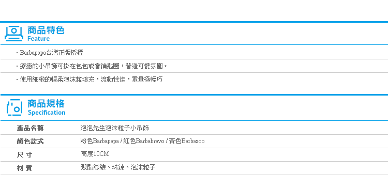
Task: Click the 紅色Barbabravo color option text
Action: point(144,142)
